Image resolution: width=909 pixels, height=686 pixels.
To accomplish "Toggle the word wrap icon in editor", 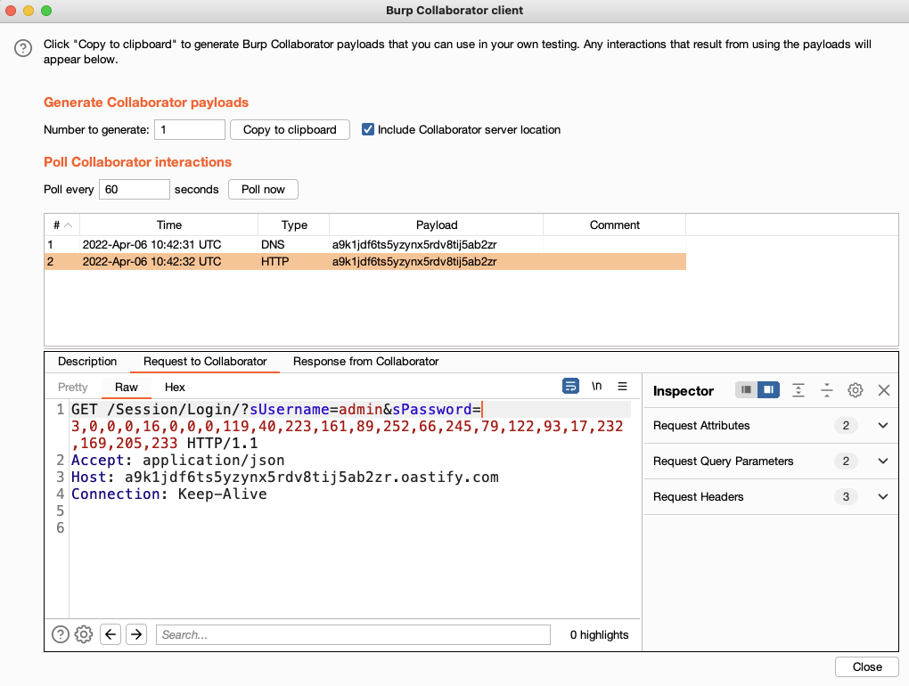I will (570, 386).
